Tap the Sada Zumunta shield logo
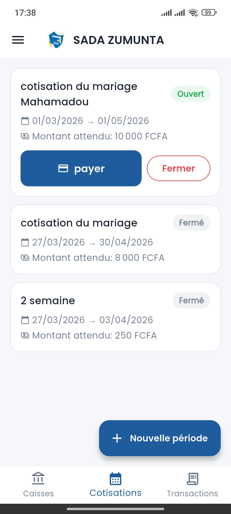This screenshot has height=514, width=231. [56, 40]
